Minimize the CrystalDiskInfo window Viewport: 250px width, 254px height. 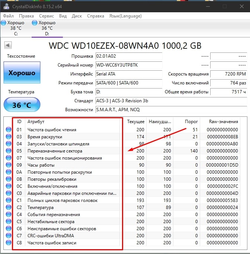click(208, 6)
